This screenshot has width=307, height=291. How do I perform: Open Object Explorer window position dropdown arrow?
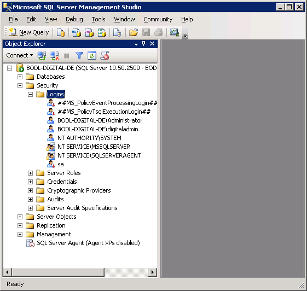tap(136, 44)
